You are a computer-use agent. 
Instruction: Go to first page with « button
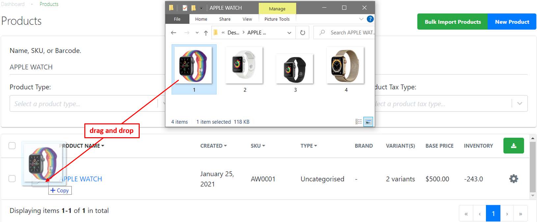tap(466, 214)
